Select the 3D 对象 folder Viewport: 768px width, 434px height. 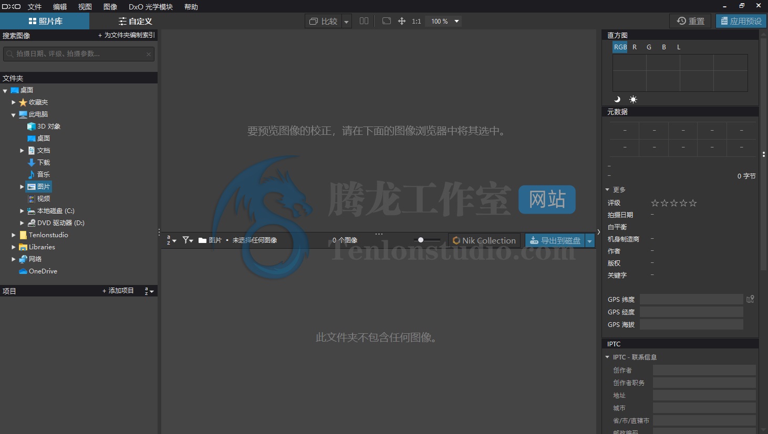44,126
